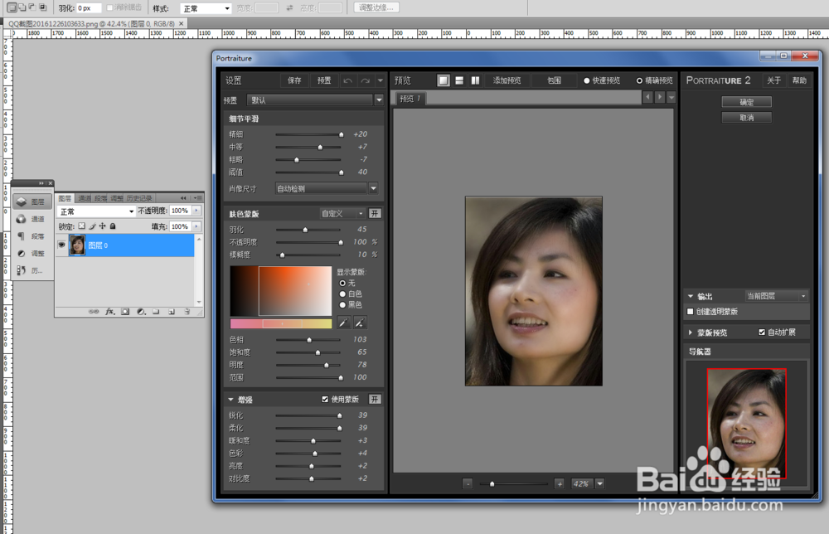Click the undo arrow in Portraiture settings
This screenshot has width=829, height=534.
(x=347, y=80)
